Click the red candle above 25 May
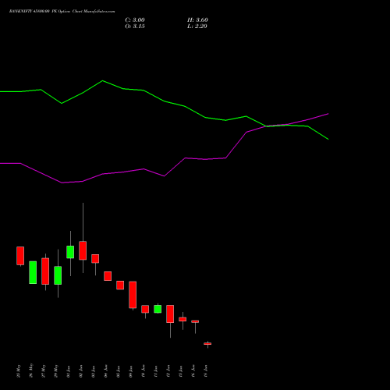390x390 pixels. [20, 256]
